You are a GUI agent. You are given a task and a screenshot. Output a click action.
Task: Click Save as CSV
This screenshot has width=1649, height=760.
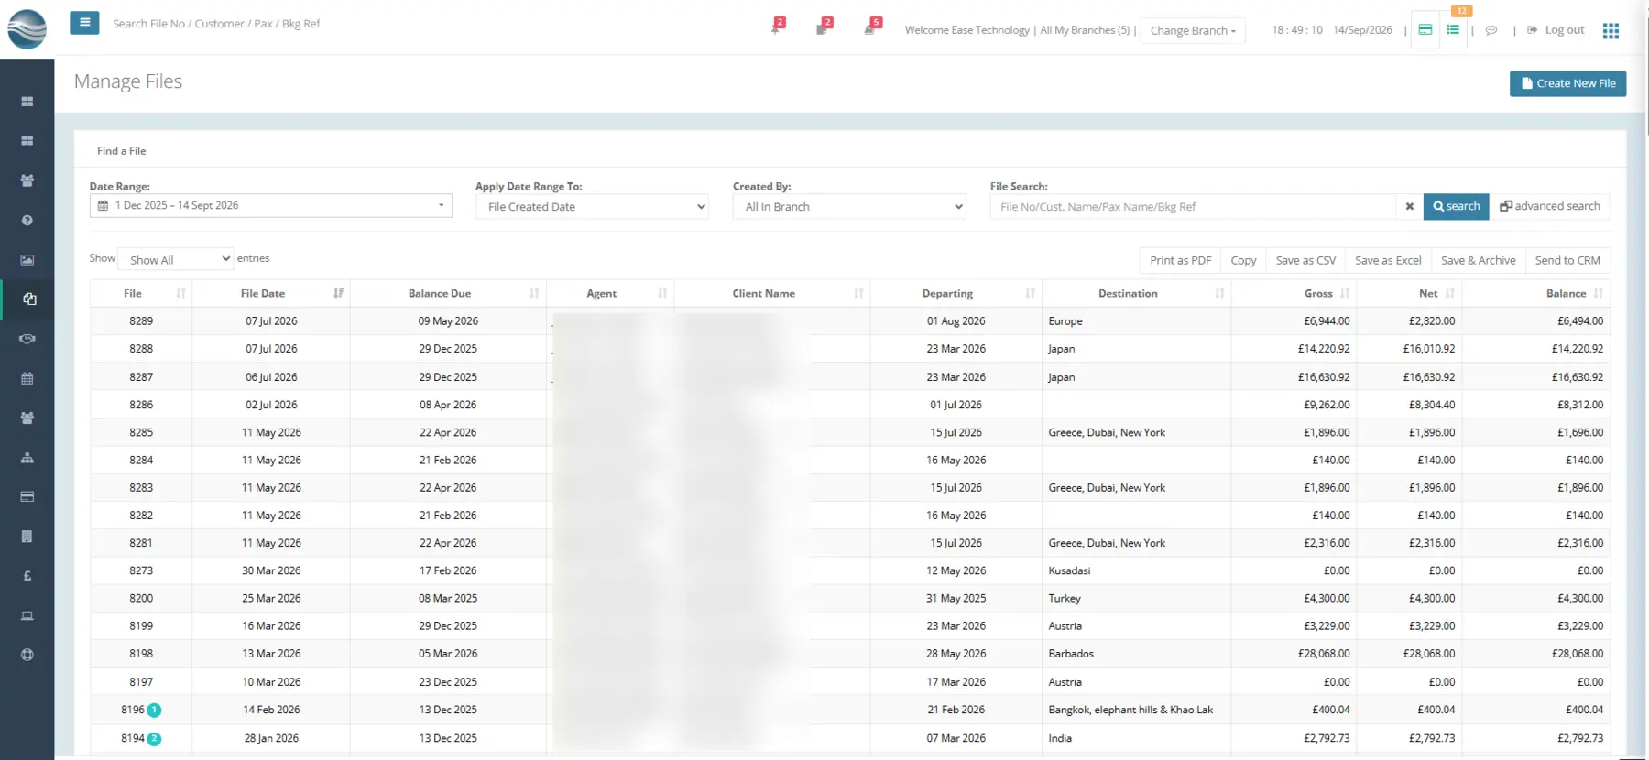click(1305, 260)
